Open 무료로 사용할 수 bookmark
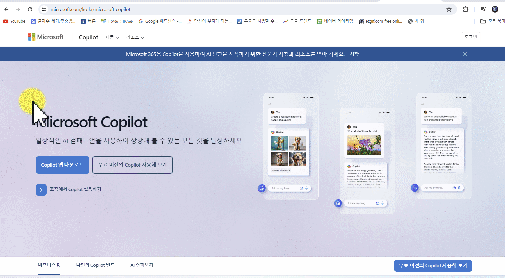The image size is (505, 278). pos(257,21)
